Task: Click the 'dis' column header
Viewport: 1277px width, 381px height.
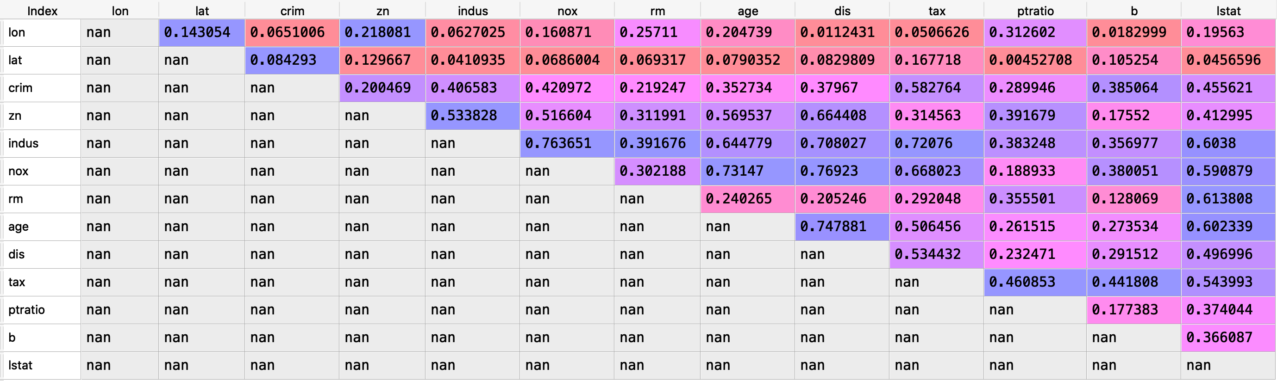Action: tap(842, 10)
